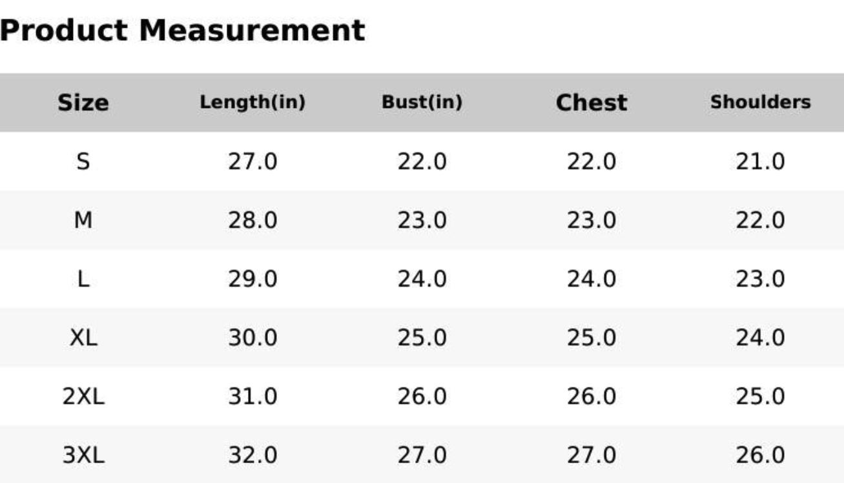The height and width of the screenshot is (483, 844).
Task: Click the Bust(in) column header
Action: (x=422, y=103)
